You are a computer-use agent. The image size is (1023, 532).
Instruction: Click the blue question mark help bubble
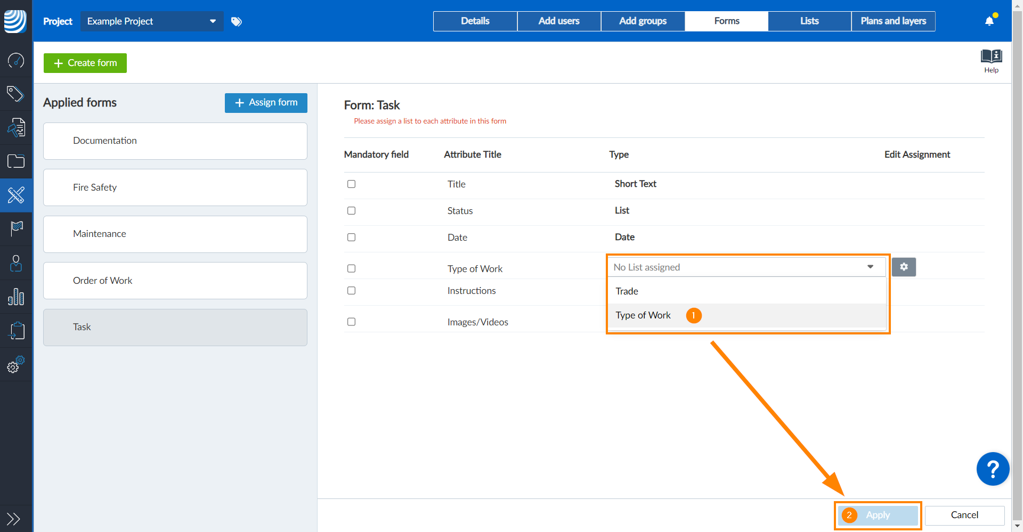pos(993,469)
